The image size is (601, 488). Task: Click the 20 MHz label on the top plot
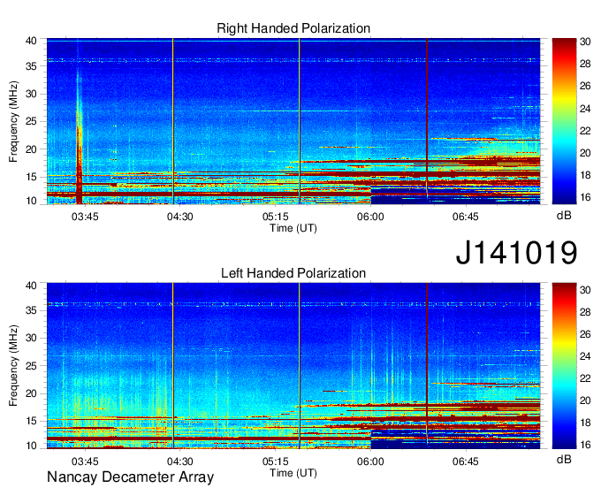31,149
